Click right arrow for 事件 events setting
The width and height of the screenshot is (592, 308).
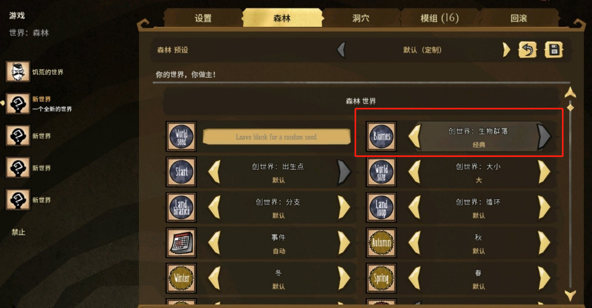click(x=344, y=243)
